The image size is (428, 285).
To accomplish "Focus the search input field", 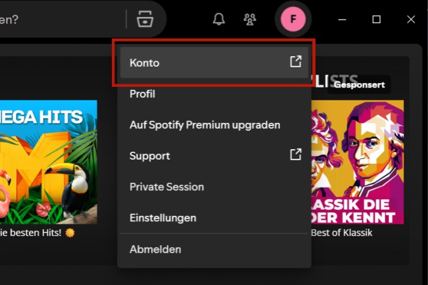I will pyautogui.click(x=61, y=19).
